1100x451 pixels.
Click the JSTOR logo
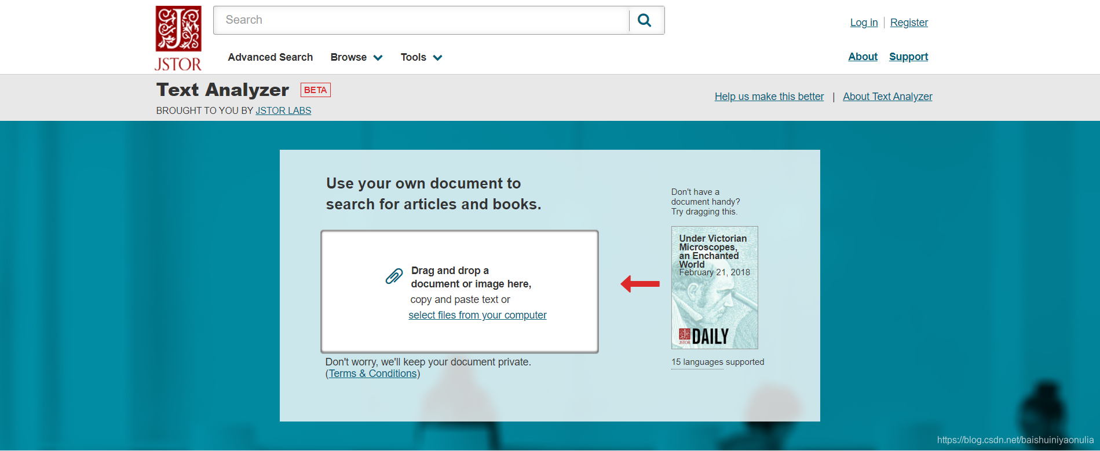tap(178, 38)
